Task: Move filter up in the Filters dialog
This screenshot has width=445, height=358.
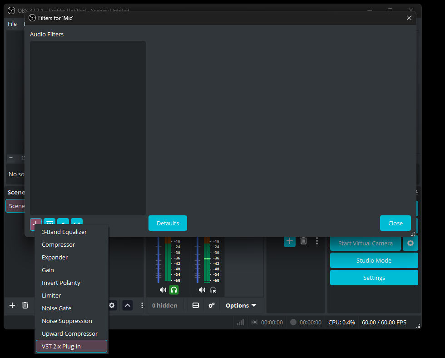Action: click(63, 222)
